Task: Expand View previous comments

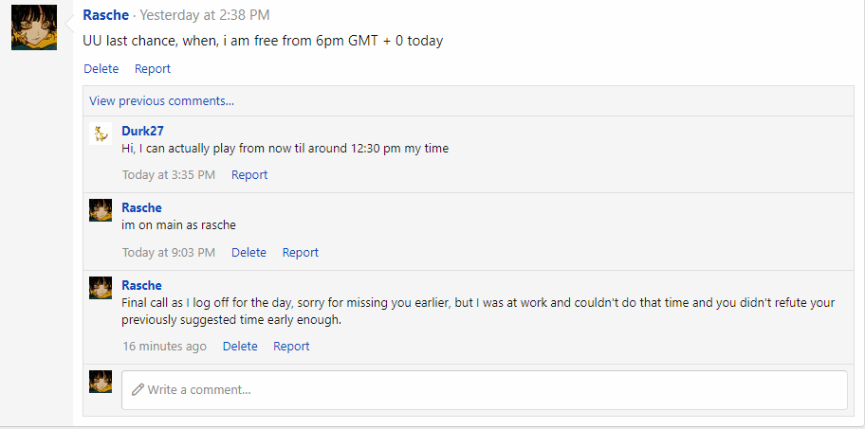Action: tap(161, 100)
